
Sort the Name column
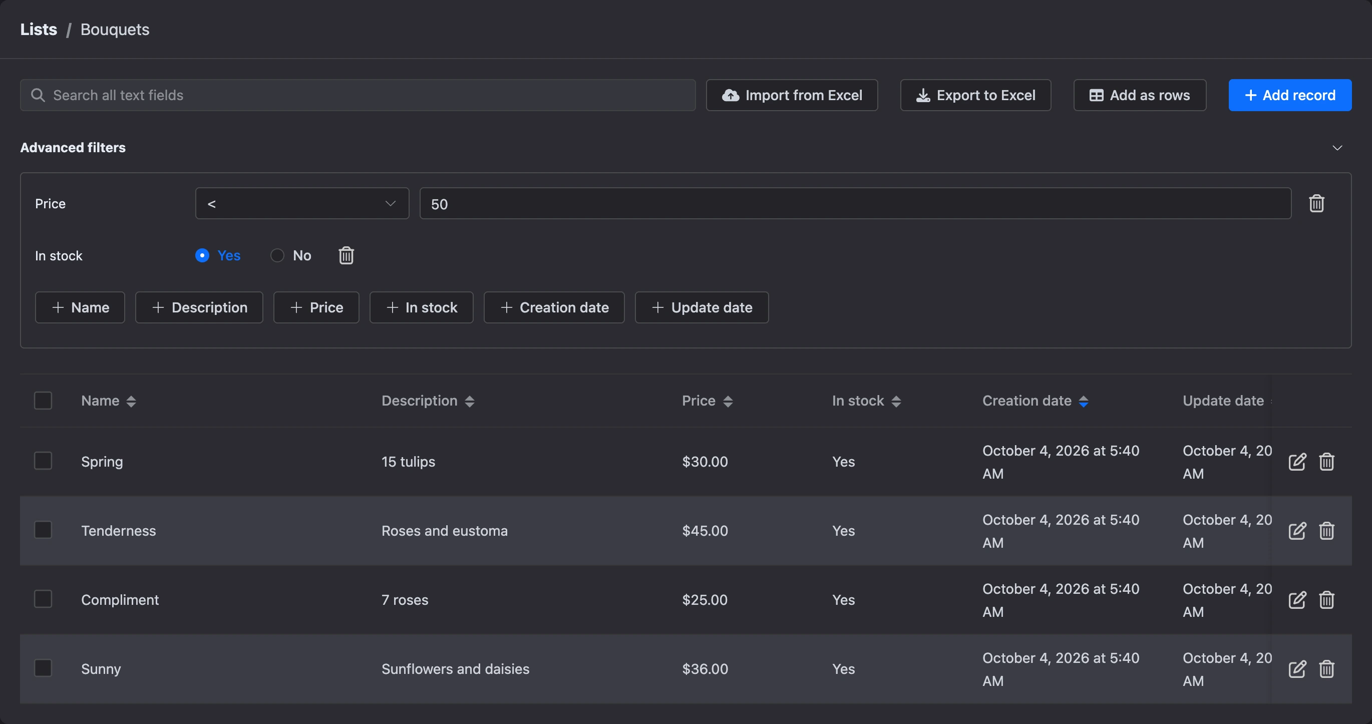131,401
